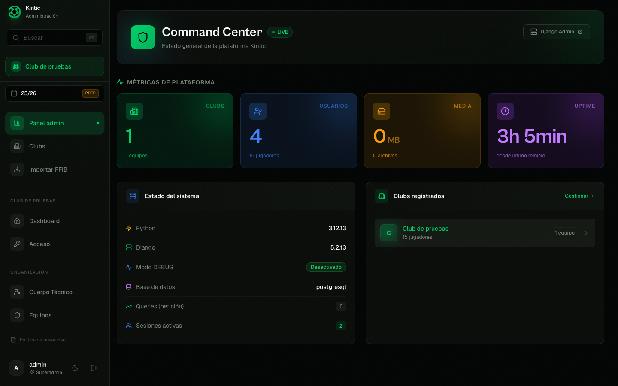The height and width of the screenshot is (386, 618).
Task: Click the Base de datos icon
Action: 129,287
